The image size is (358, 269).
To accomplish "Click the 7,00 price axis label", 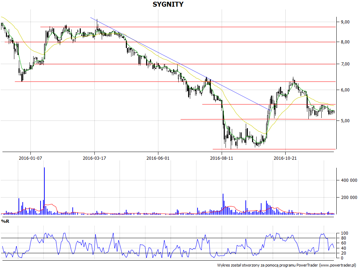I will pyautogui.click(x=345, y=64).
